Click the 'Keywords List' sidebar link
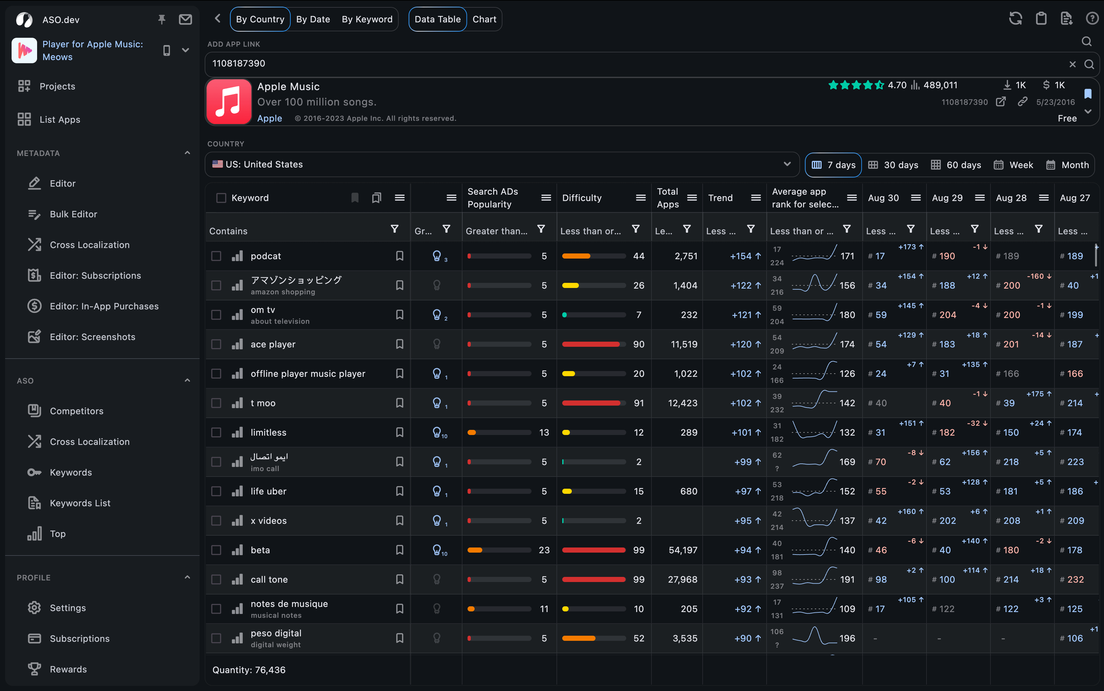This screenshot has height=691, width=1104. click(79, 502)
